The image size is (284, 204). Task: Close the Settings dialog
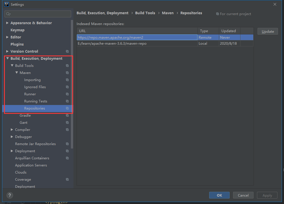coord(275,4)
